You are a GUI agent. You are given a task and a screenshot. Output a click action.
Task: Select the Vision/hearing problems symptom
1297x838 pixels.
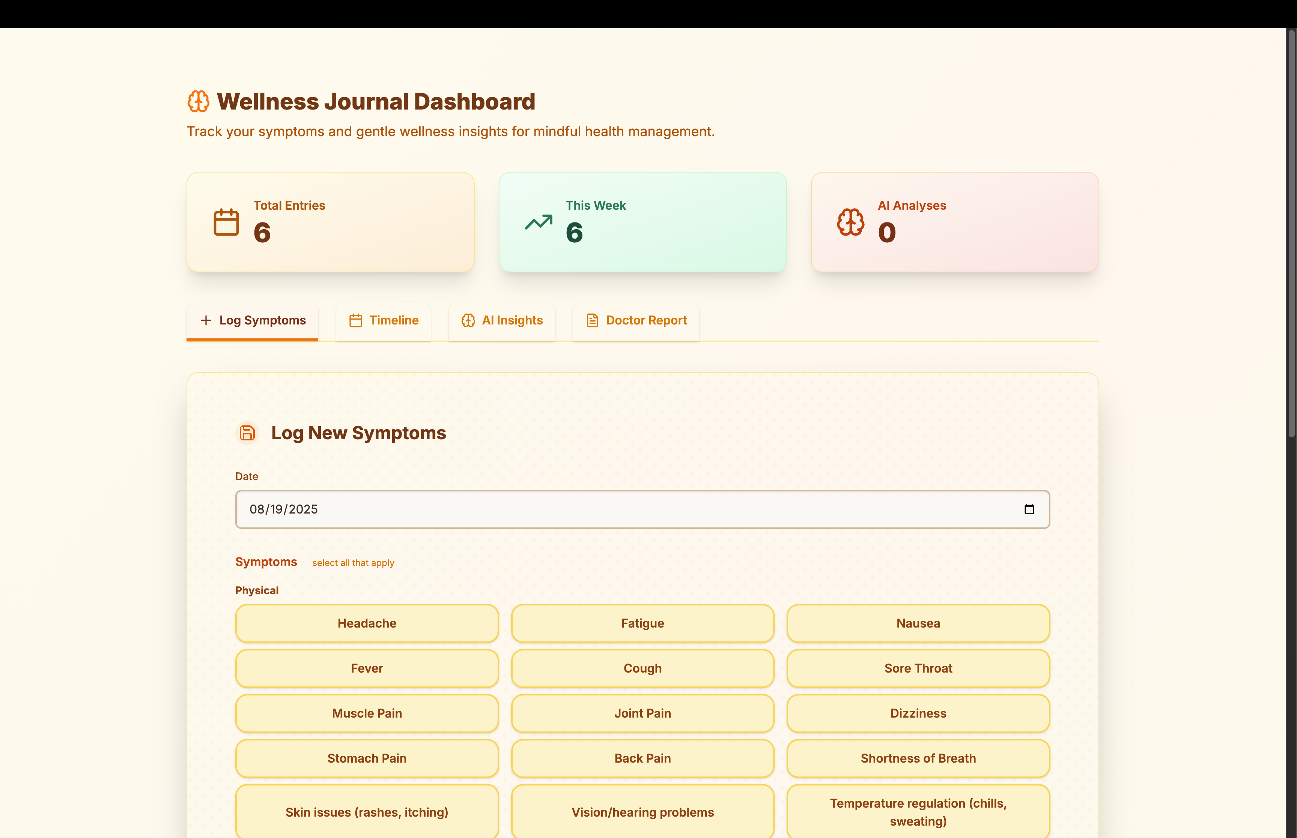[x=642, y=812]
